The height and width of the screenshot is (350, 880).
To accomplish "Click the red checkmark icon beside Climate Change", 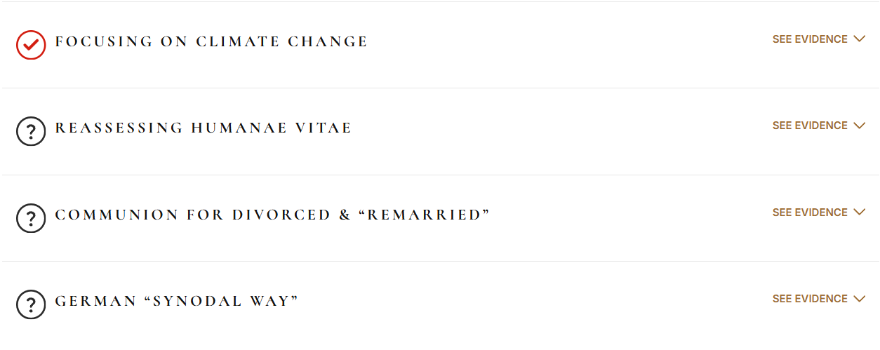I will pos(31,45).
